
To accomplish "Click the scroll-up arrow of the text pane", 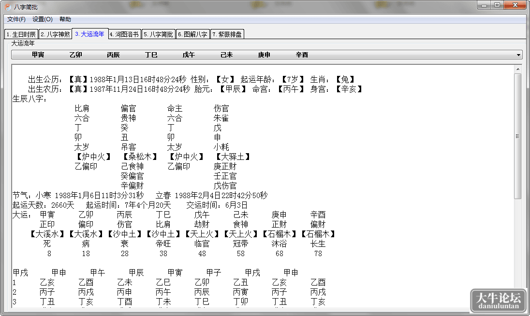I will coord(518,69).
